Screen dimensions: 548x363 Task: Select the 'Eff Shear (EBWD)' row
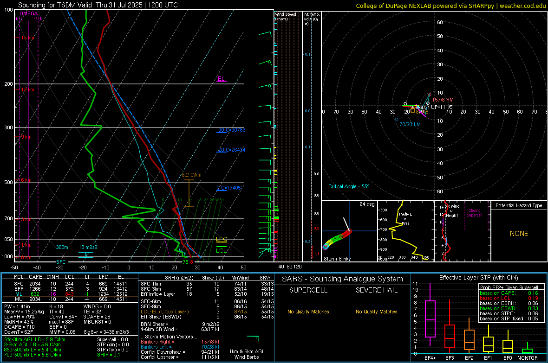click(208, 317)
